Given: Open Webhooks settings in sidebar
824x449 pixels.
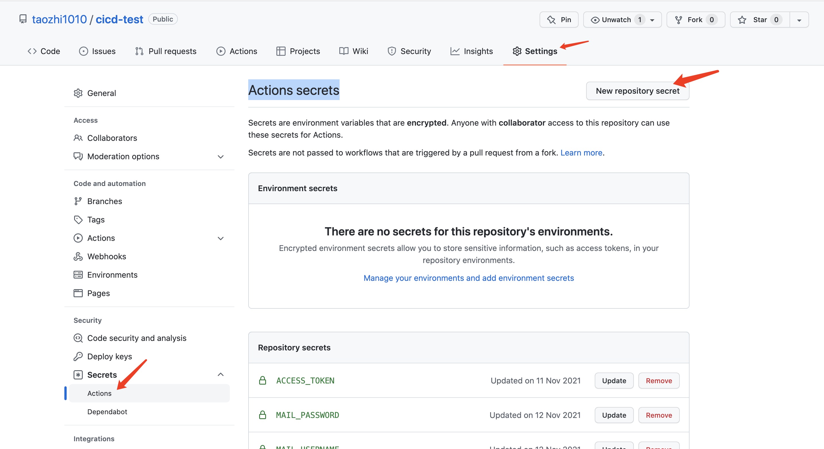Looking at the screenshot, I should tap(107, 256).
